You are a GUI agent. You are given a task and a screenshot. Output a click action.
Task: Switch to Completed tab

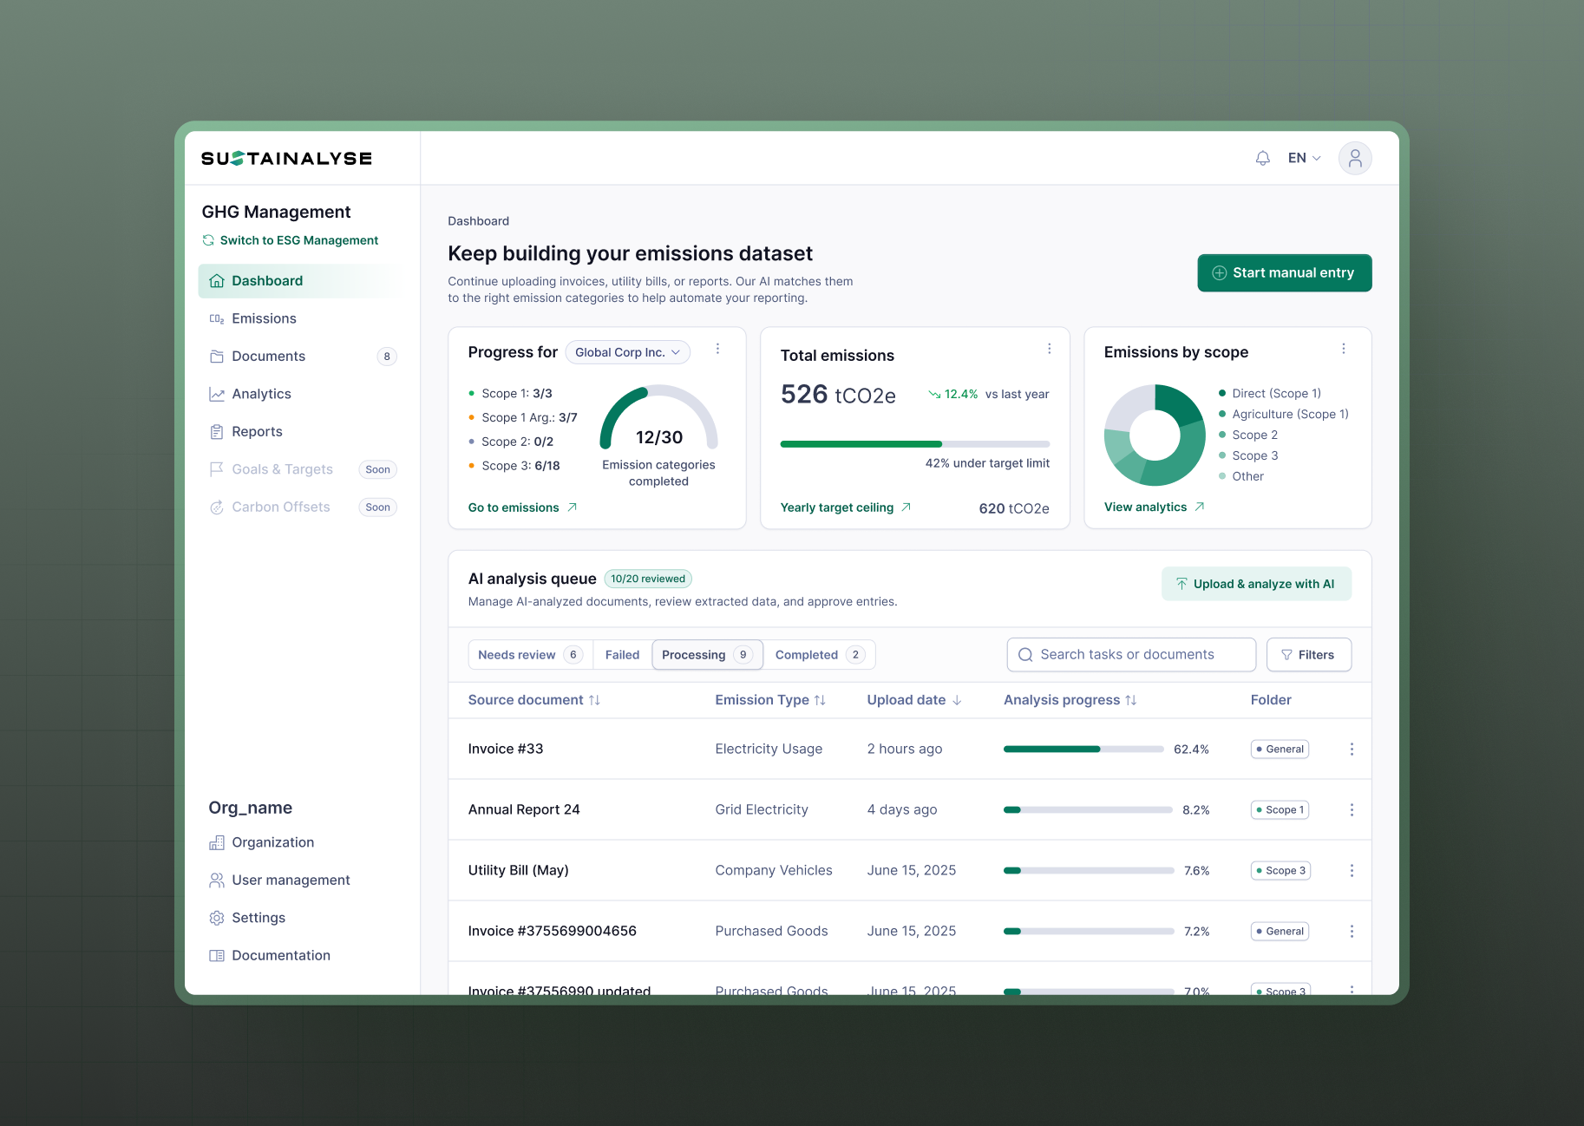819,655
